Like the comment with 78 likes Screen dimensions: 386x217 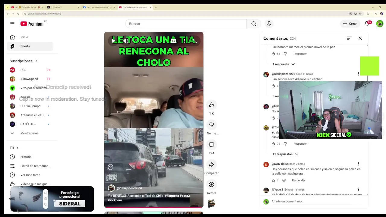[x=273, y=144]
